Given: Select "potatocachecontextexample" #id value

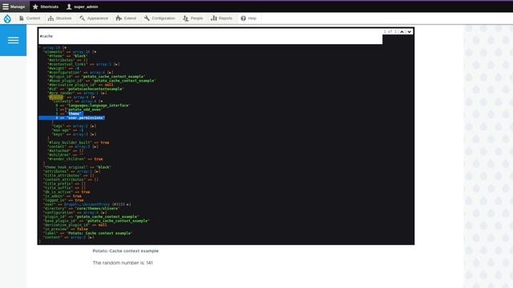Looking at the screenshot, I should [95, 89].
